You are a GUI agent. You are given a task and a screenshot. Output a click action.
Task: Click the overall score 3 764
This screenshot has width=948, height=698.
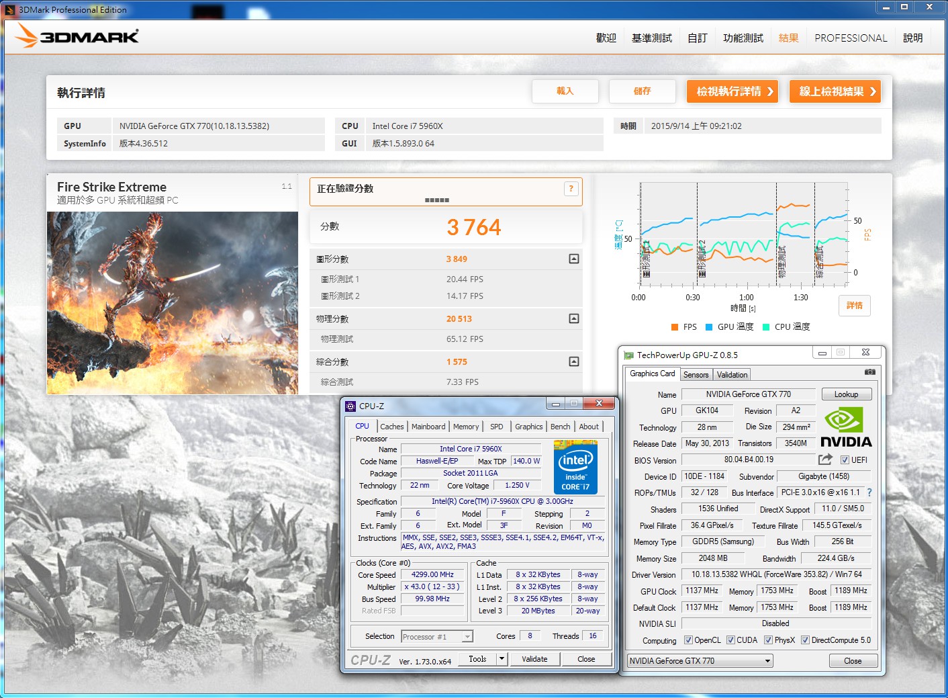(474, 228)
